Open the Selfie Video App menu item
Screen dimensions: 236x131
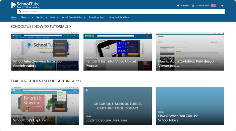pyautogui.click(x=96, y=17)
